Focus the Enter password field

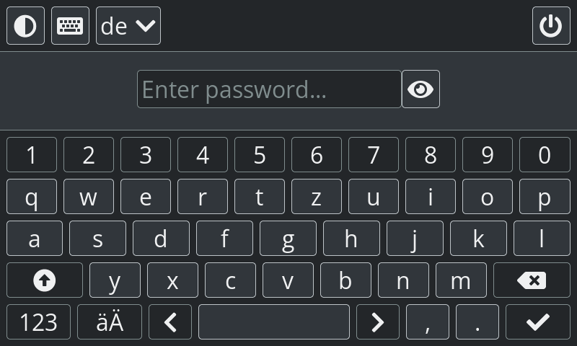[269, 89]
